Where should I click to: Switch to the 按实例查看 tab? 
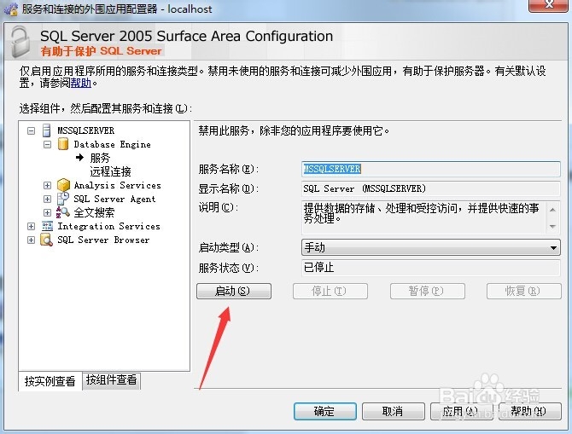point(50,381)
